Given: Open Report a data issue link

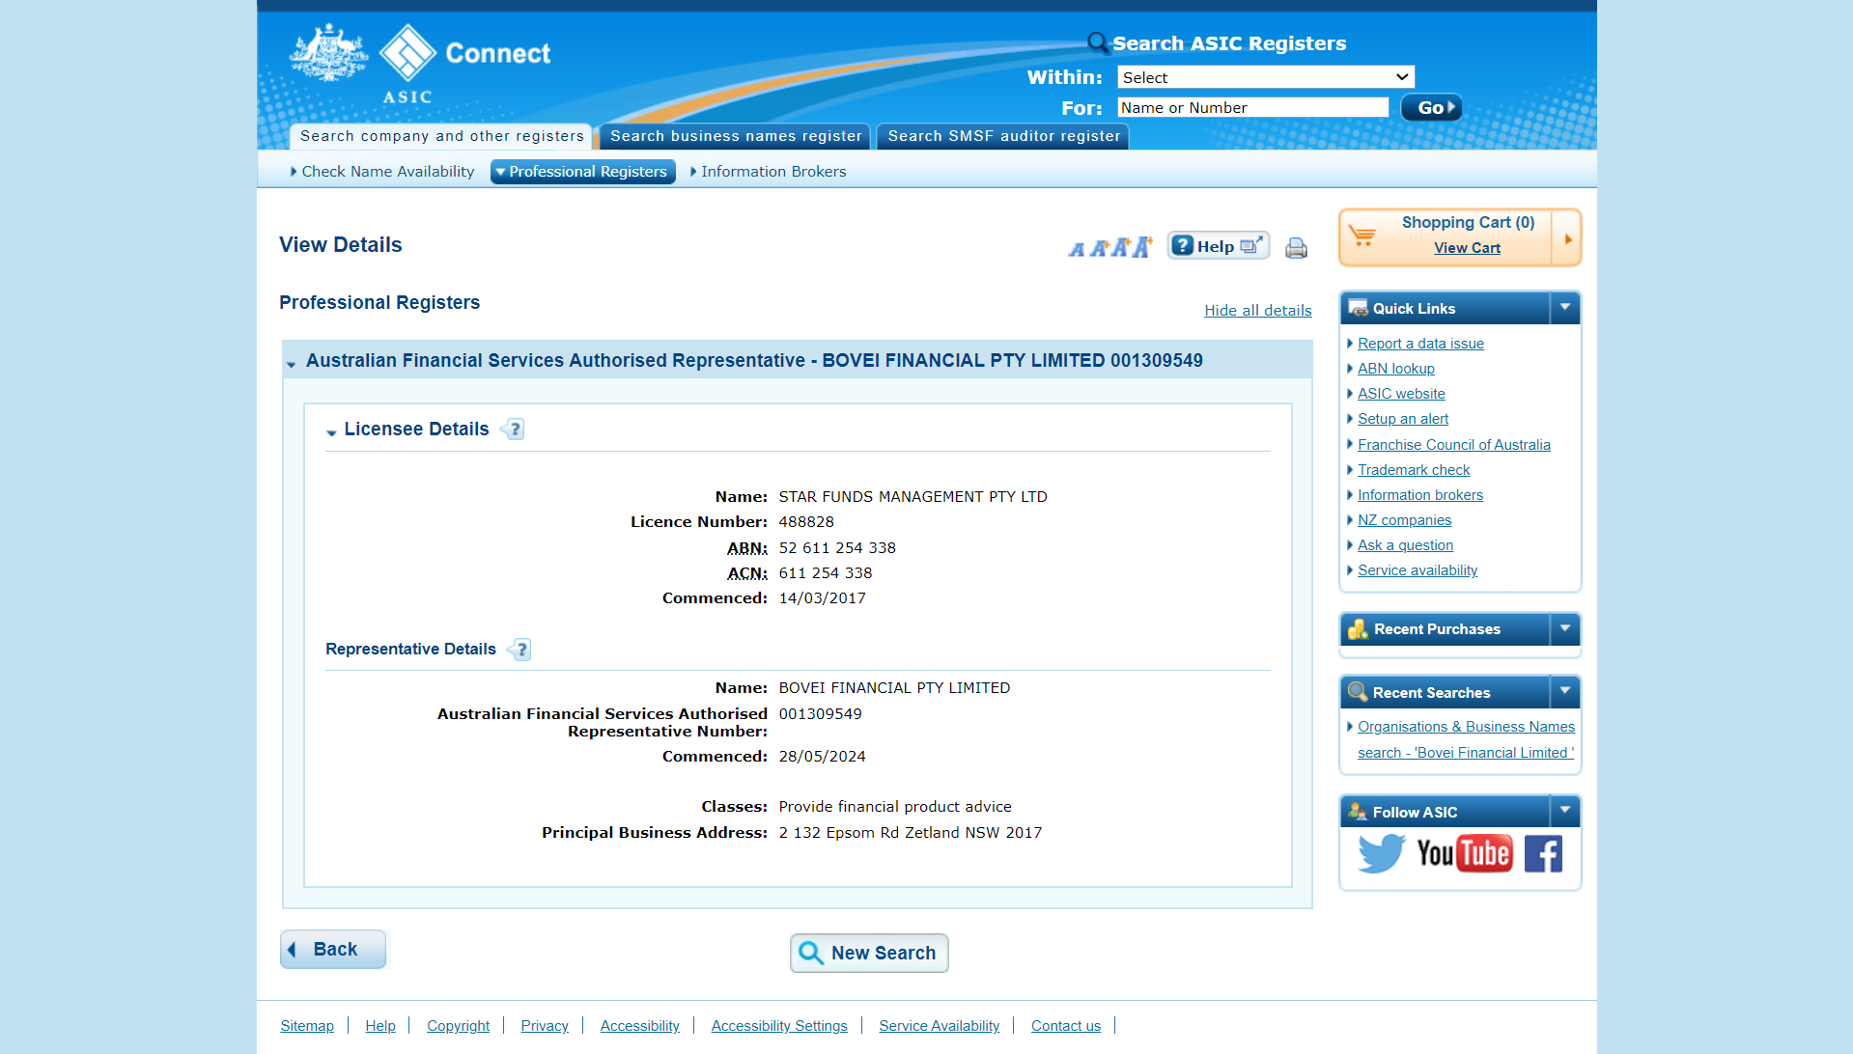Looking at the screenshot, I should tap(1421, 344).
